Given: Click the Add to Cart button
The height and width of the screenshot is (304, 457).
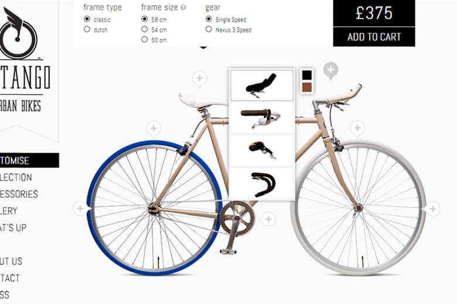Looking at the screenshot, I should coord(374,37).
